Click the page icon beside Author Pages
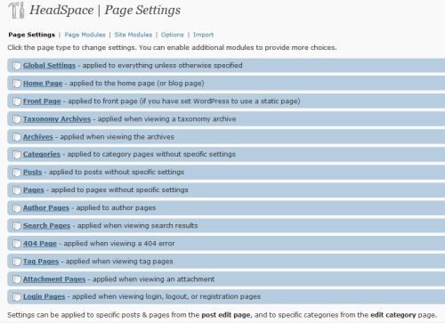The height and width of the screenshot is (323, 445). click(x=17, y=208)
